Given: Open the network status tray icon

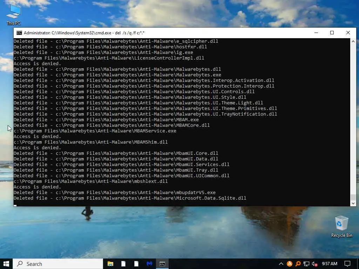Looking at the screenshot, I should (x=306, y=264).
